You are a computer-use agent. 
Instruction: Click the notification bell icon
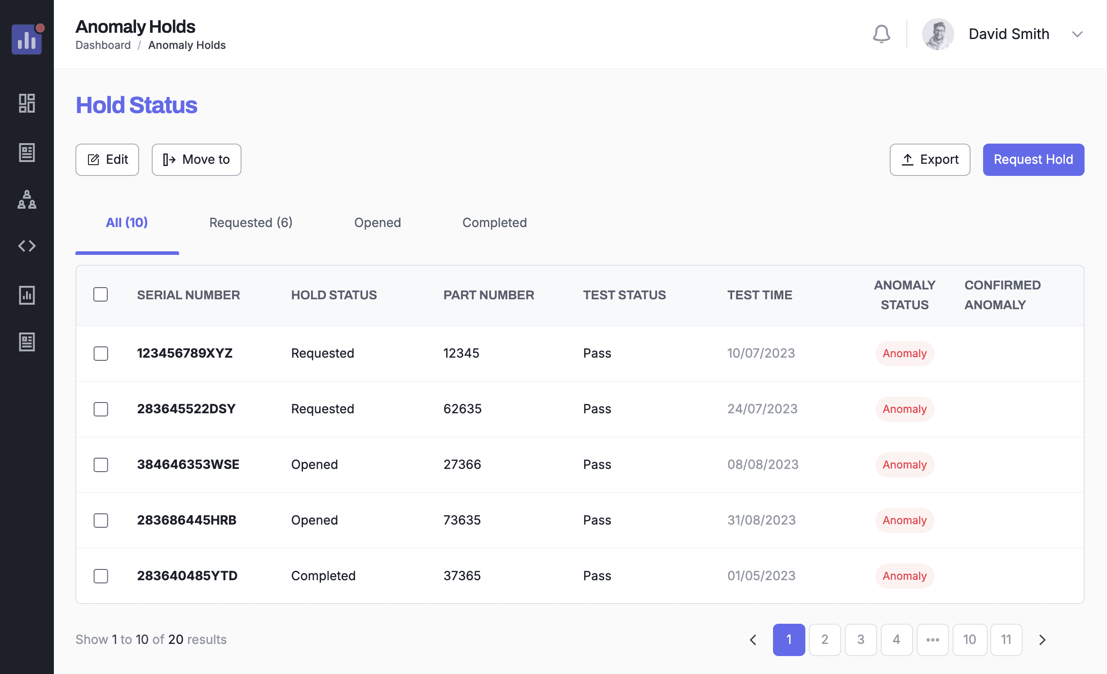click(x=881, y=34)
